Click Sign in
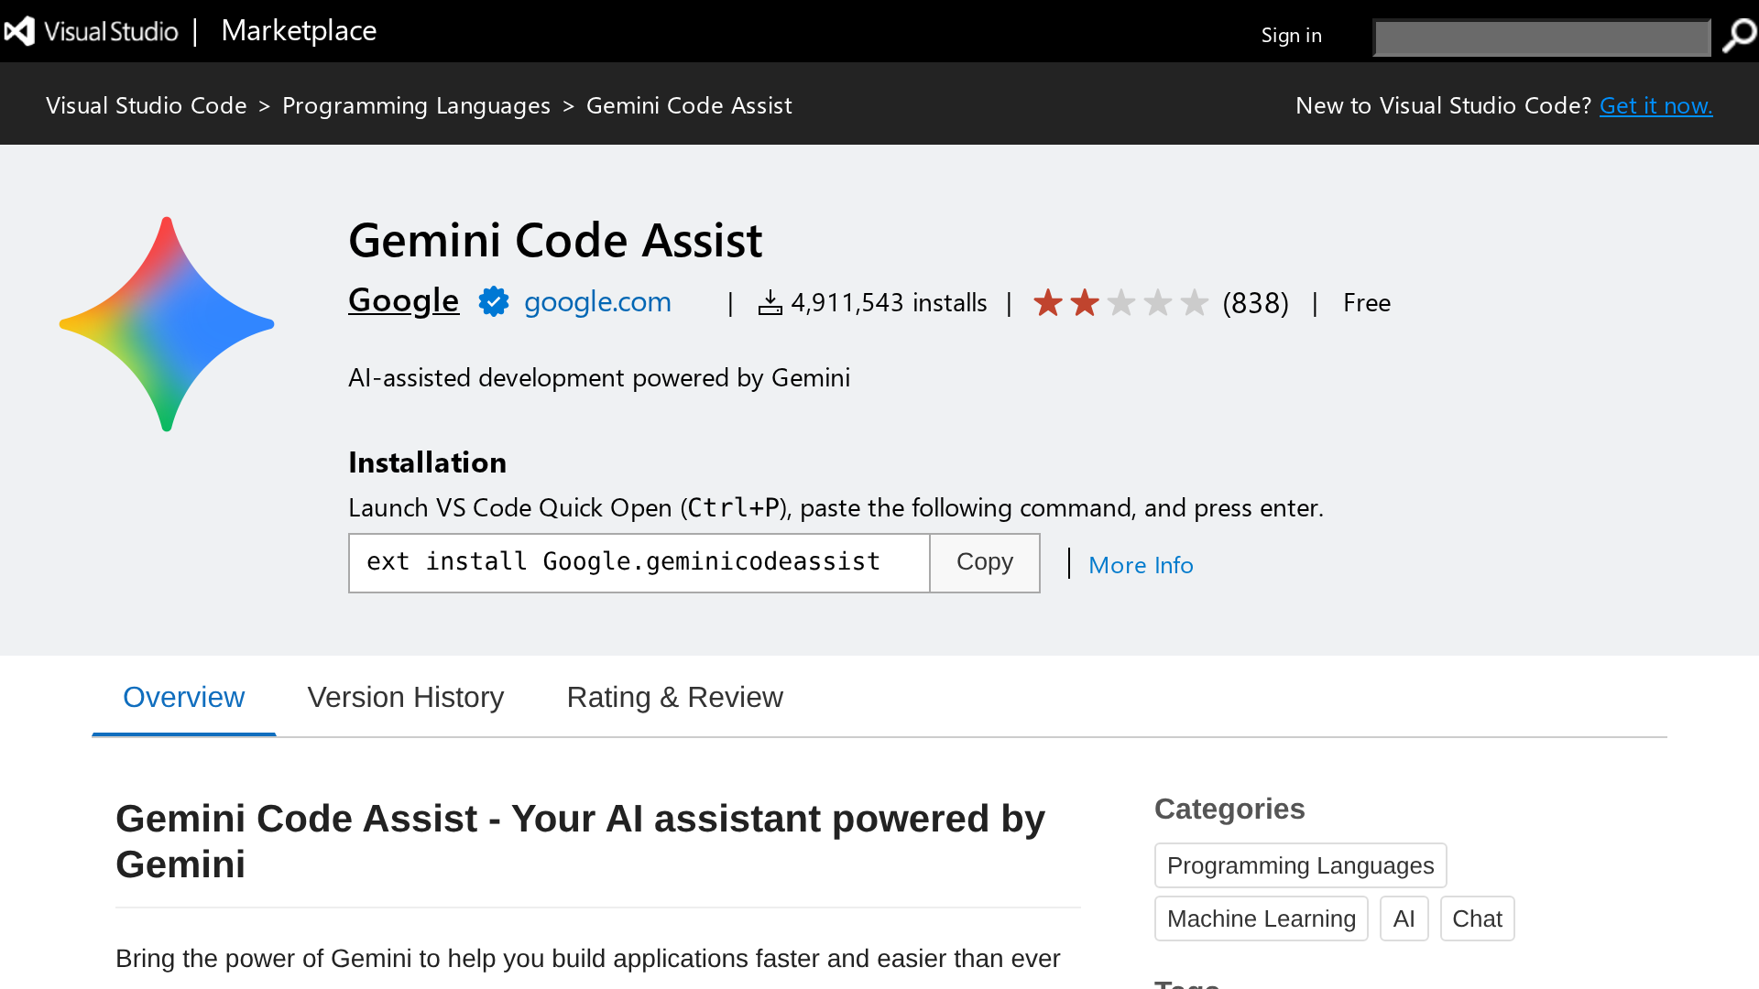The height and width of the screenshot is (989, 1759). (1291, 35)
